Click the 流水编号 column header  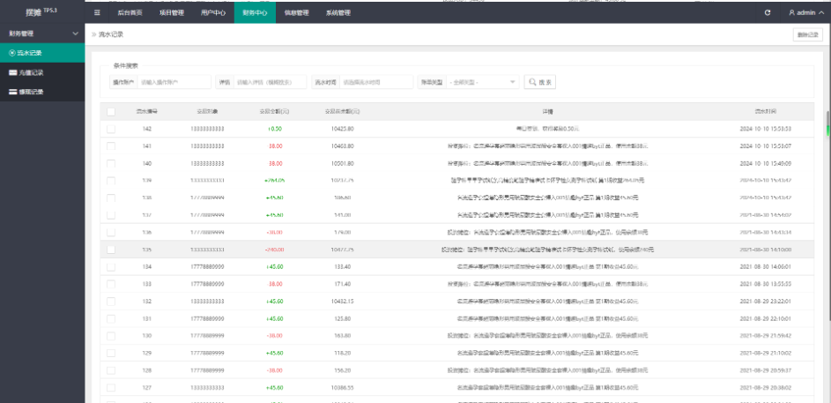(147, 112)
